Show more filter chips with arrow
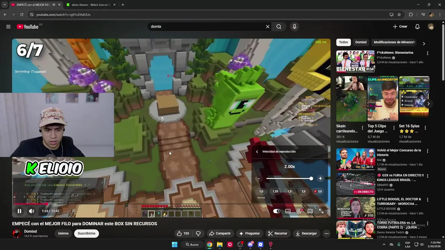This screenshot has height=250, width=445. pos(424,44)
